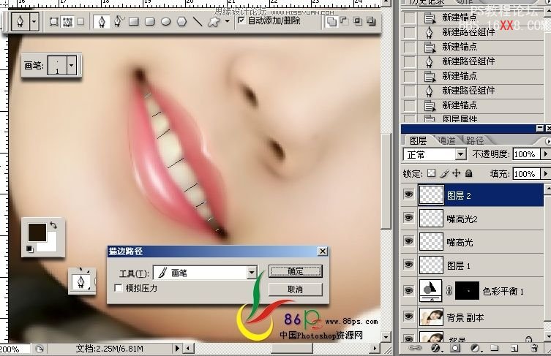
Task: Click the 确定 button
Action: (296, 271)
